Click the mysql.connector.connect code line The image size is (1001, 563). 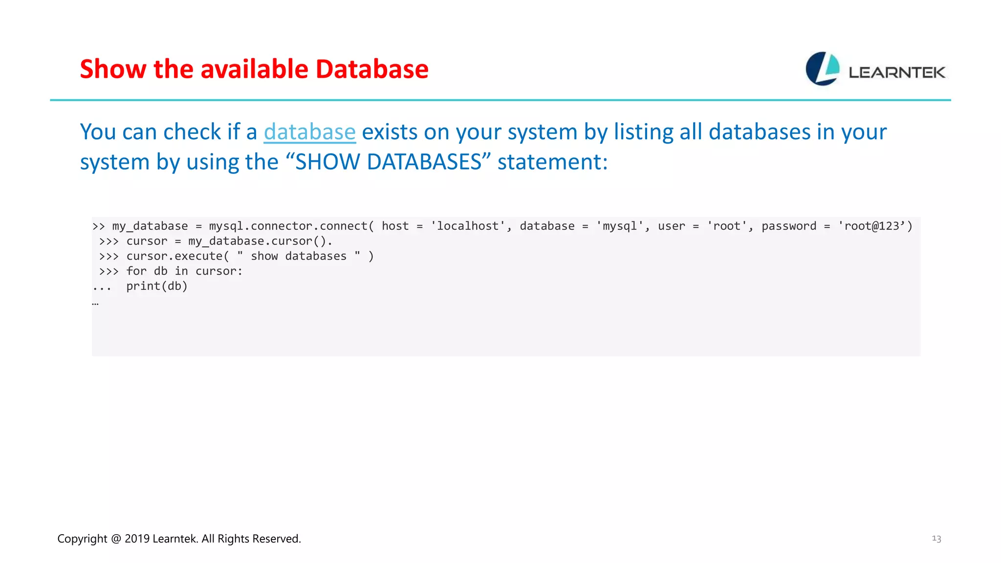coord(502,226)
